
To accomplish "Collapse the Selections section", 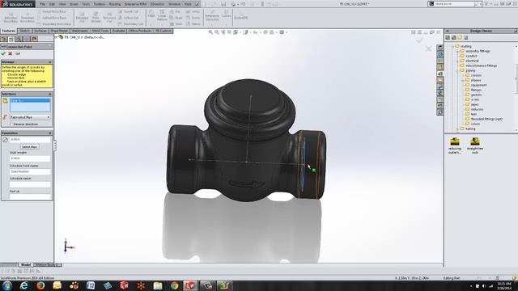I will point(50,94).
